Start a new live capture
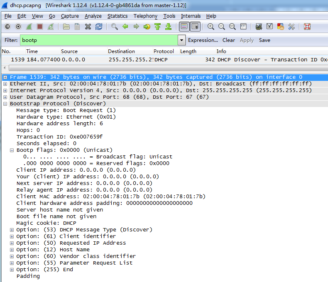328x282 pixels. point(29,27)
